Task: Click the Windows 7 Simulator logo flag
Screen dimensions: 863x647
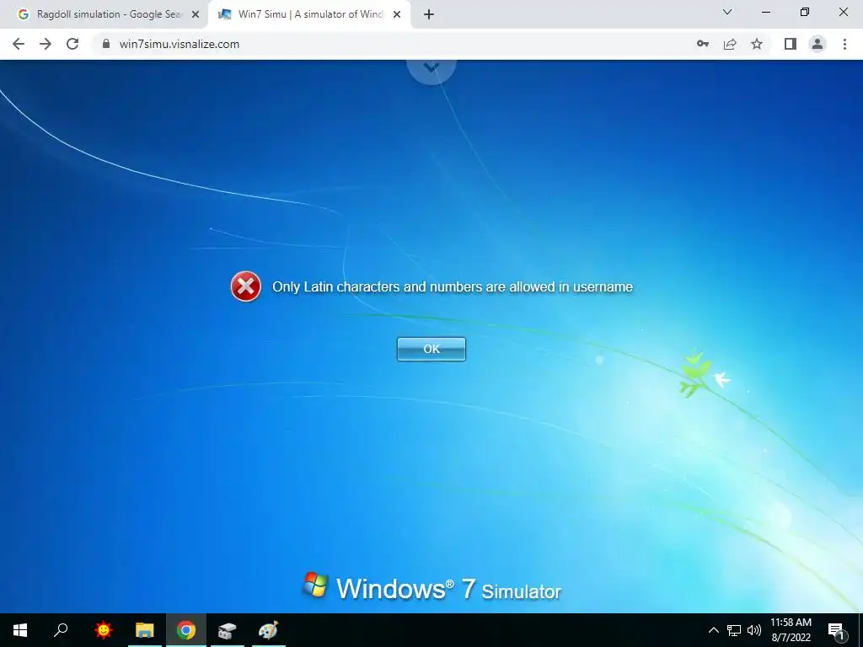Action: click(316, 585)
